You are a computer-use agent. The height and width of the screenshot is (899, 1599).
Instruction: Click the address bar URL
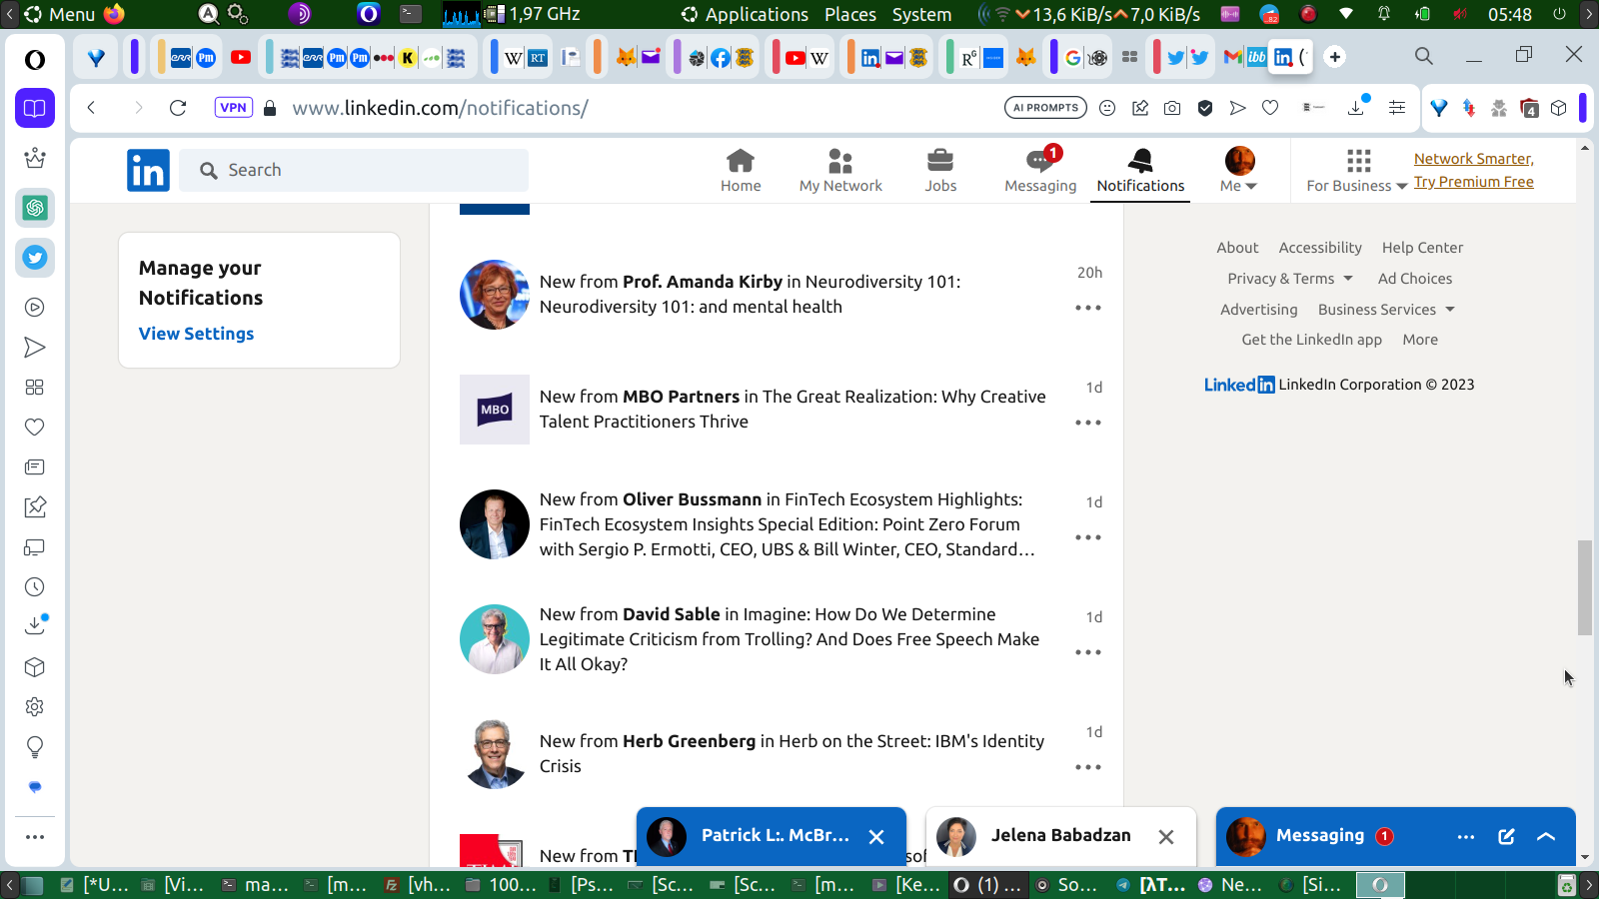click(440, 108)
